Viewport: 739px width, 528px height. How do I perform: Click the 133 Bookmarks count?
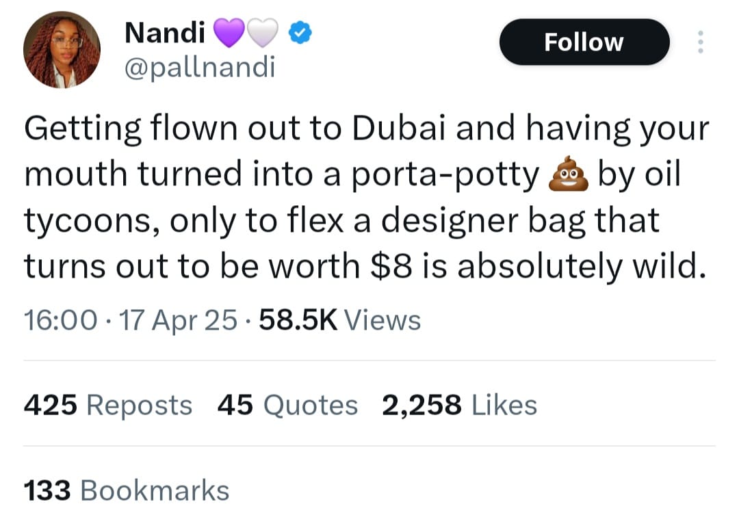click(x=127, y=490)
